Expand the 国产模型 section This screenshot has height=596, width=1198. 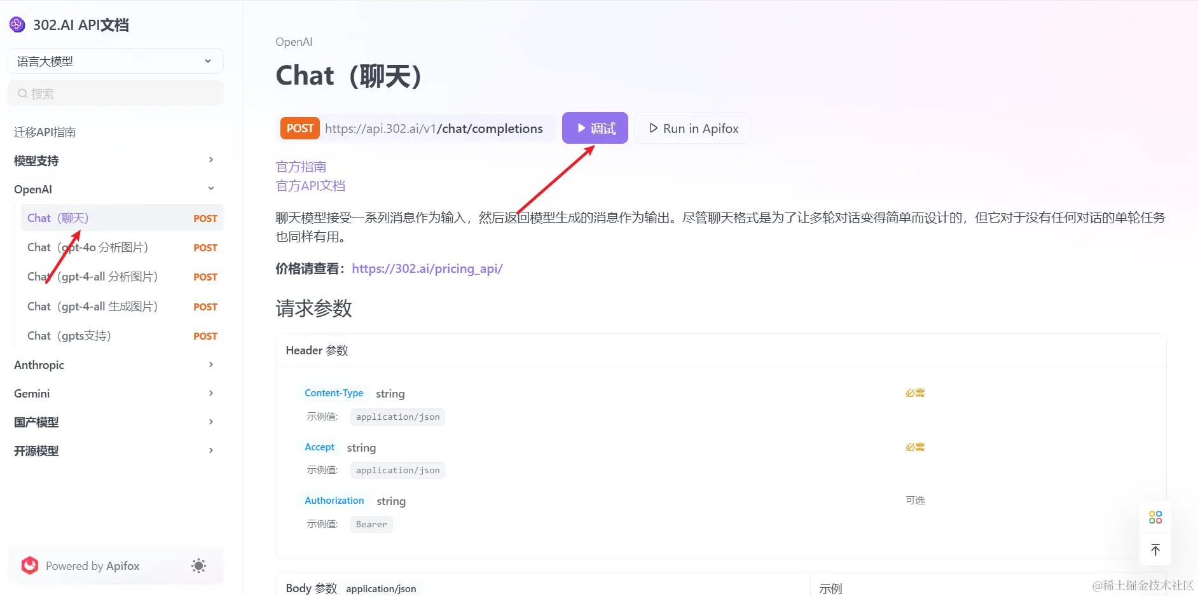[x=114, y=422]
